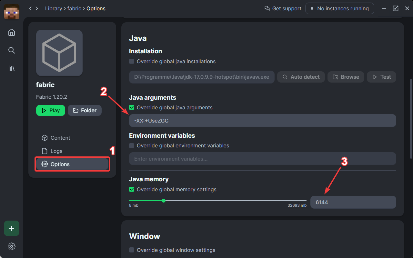Enable Override global window settings

pyautogui.click(x=132, y=250)
